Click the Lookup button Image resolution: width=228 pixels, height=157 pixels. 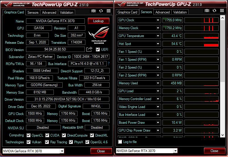99,21
